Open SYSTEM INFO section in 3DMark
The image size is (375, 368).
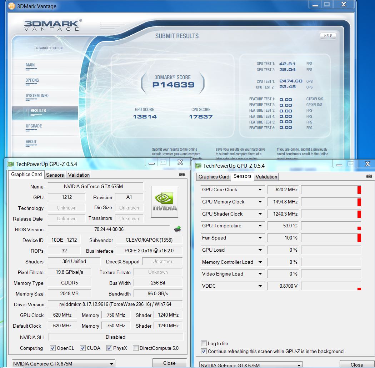point(37,96)
